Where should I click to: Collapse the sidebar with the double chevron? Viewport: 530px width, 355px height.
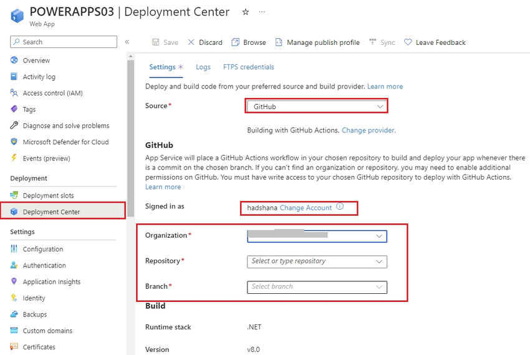pyautogui.click(x=127, y=42)
